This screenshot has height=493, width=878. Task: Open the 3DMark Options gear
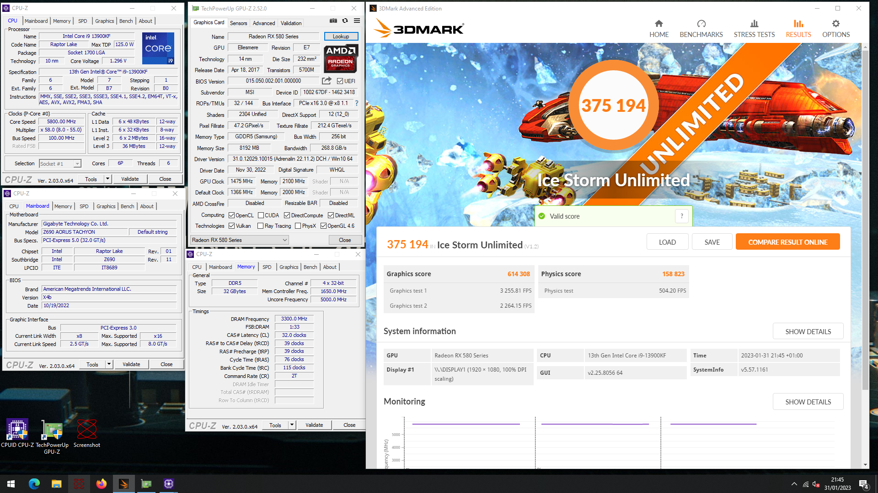tap(836, 29)
